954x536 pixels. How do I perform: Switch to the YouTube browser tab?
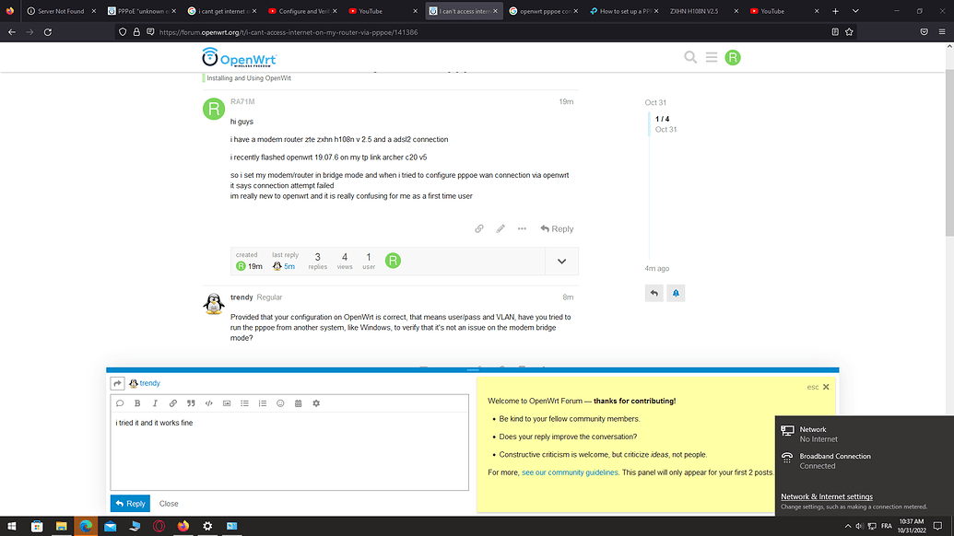click(368, 12)
